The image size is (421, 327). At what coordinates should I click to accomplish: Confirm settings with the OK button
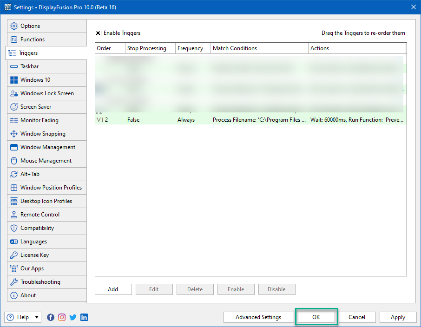click(x=316, y=317)
